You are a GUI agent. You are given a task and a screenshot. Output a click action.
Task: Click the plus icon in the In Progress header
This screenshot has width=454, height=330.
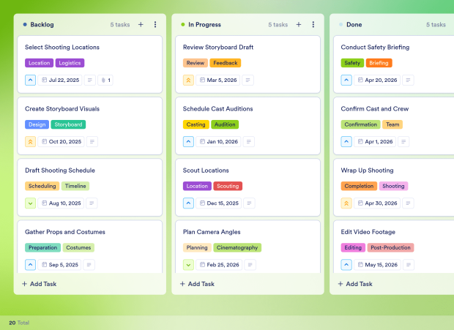[299, 25]
